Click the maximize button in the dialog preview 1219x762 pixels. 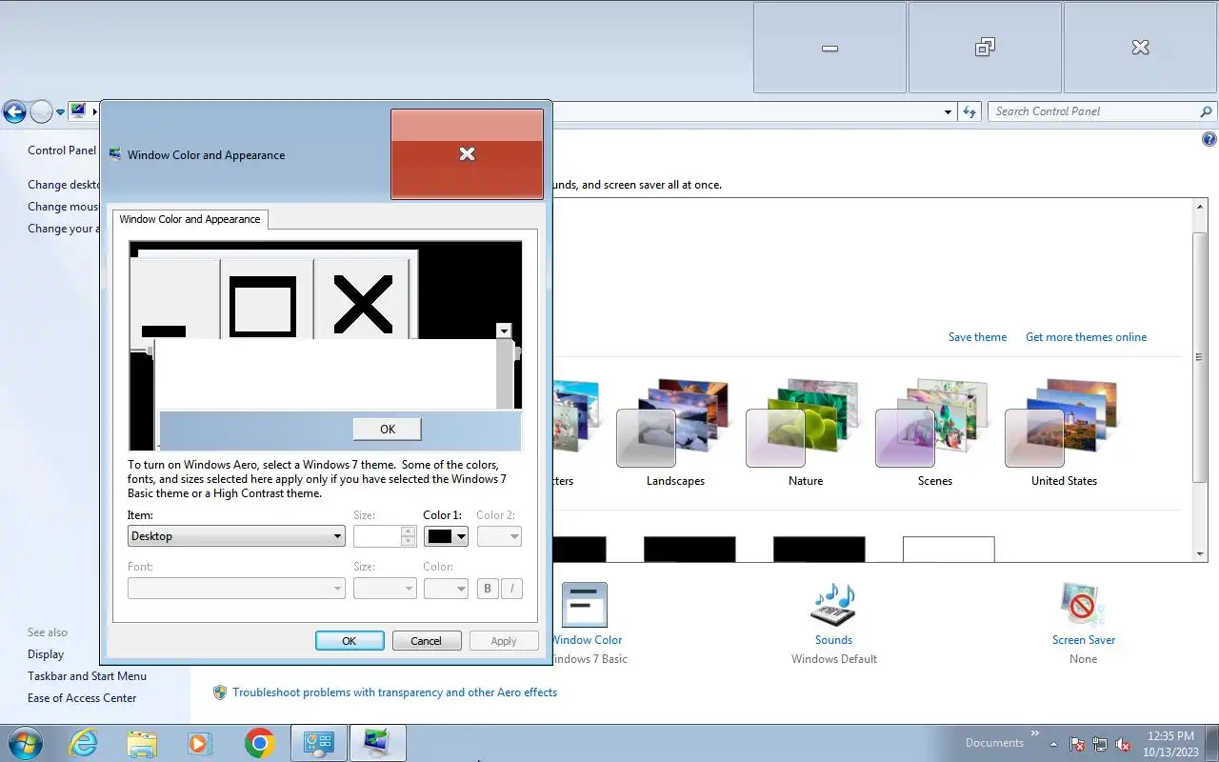coord(267,299)
